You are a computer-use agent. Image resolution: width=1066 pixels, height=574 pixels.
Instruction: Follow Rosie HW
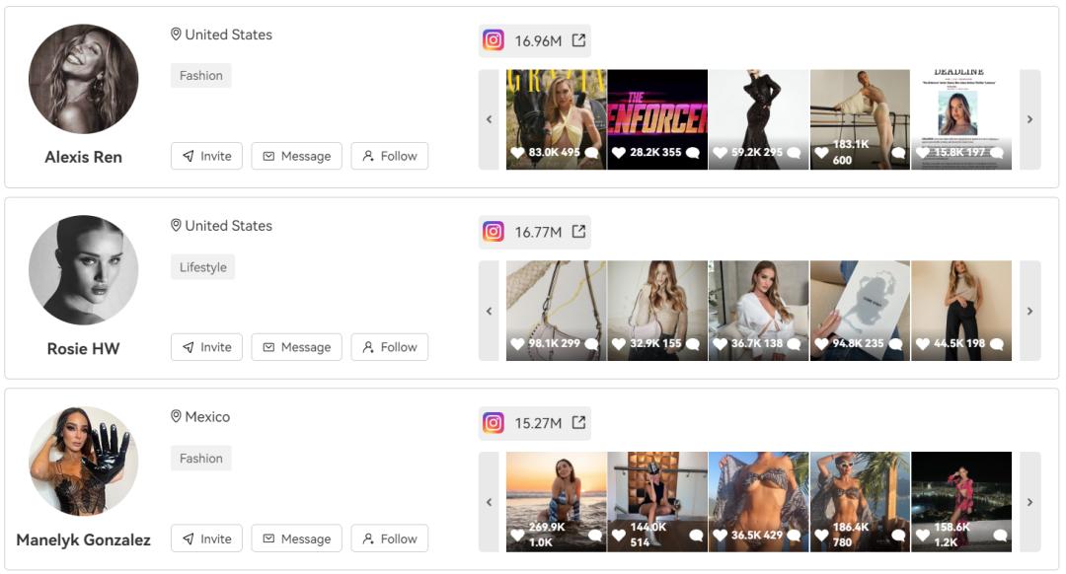click(x=390, y=347)
